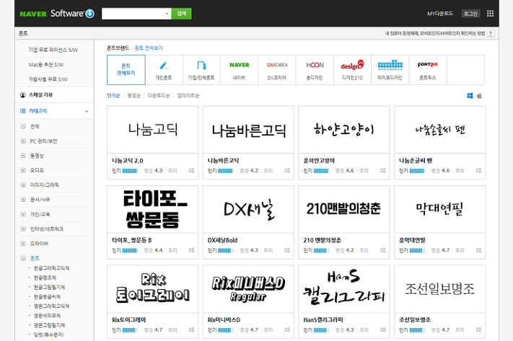Open the search box dropdown arrow
This screenshot has width=513, height=341.
[167, 14]
